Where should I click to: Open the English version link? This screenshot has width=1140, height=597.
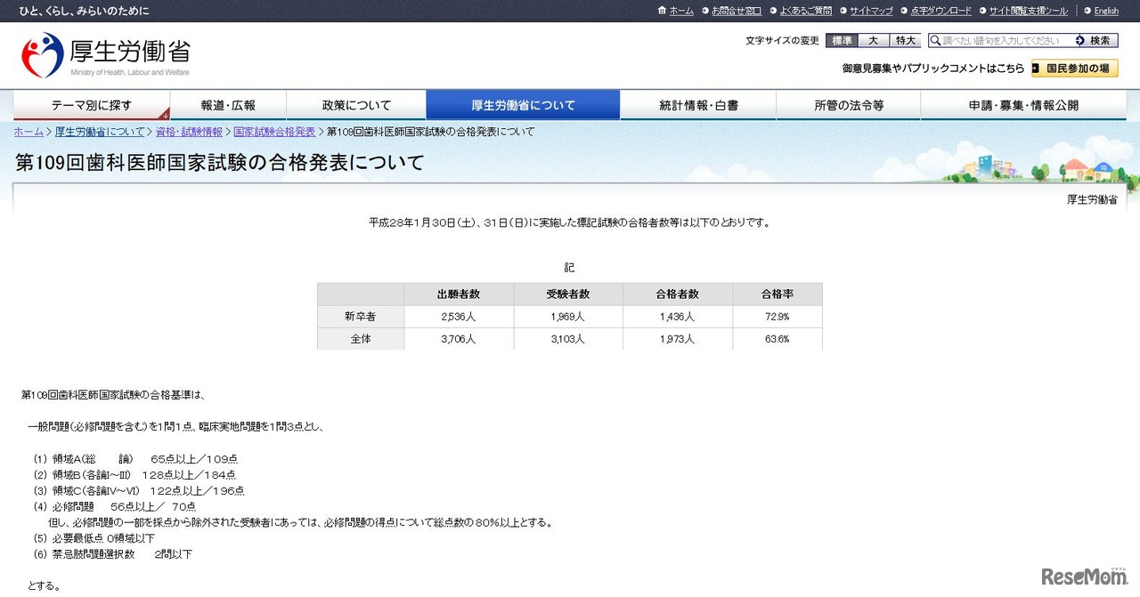[x=1106, y=11]
